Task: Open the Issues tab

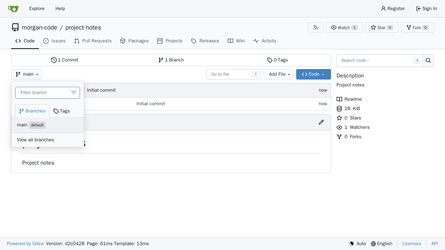Action: tap(54, 41)
